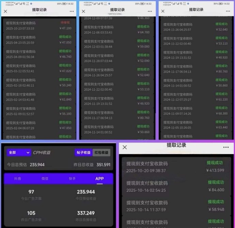Open the 2024-11-28 07:03:44 withdrawal record
Image resolution: width=235 pixels, height=228 pixels.
[117, 58]
